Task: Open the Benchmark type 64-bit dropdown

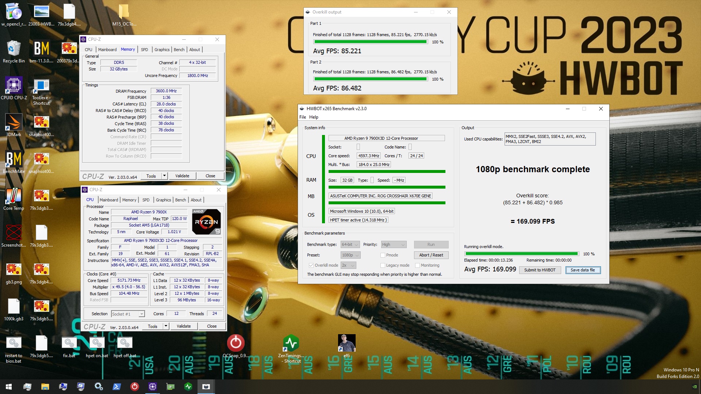Action: point(350,244)
